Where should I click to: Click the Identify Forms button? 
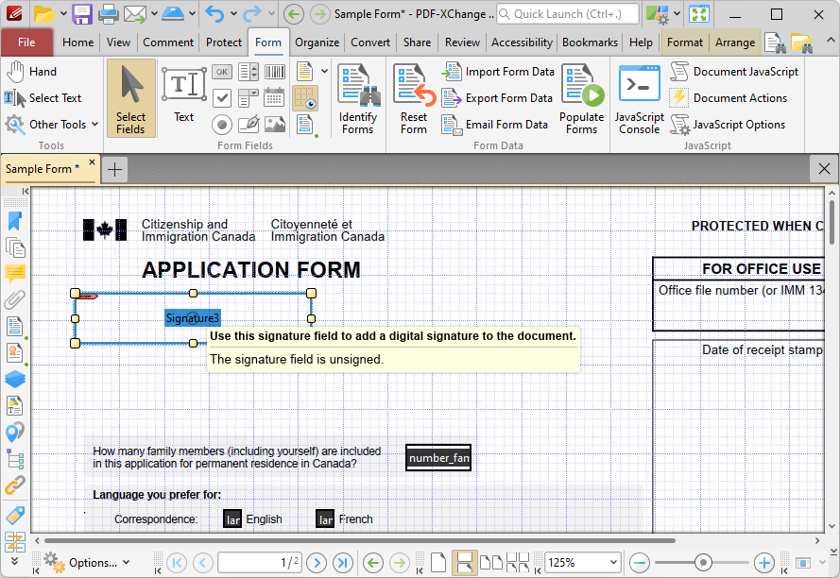[x=358, y=99]
